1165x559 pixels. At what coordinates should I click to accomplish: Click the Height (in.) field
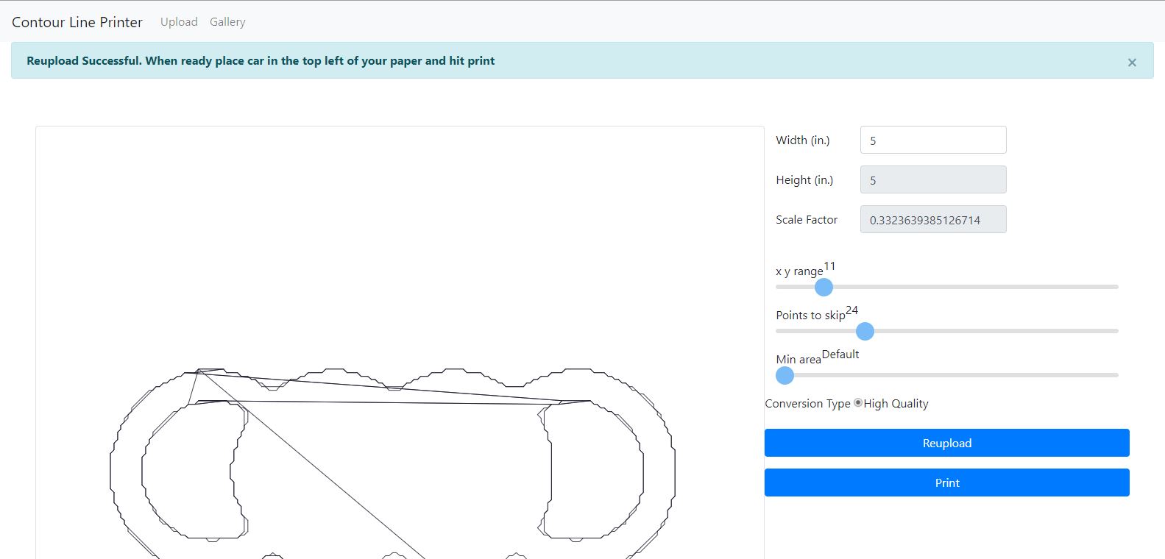pyautogui.click(x=933, y=179)
